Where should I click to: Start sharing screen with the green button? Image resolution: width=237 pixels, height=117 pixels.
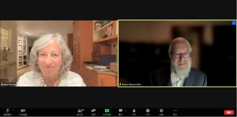click(x=107, y=111)
